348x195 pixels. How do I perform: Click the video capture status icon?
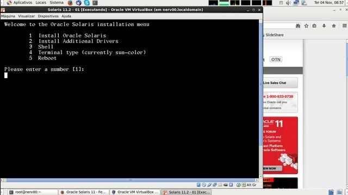click(226, 185)
